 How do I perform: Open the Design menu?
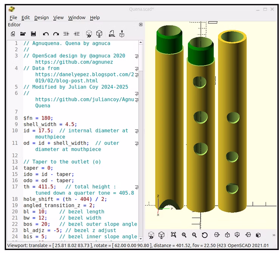41,17
